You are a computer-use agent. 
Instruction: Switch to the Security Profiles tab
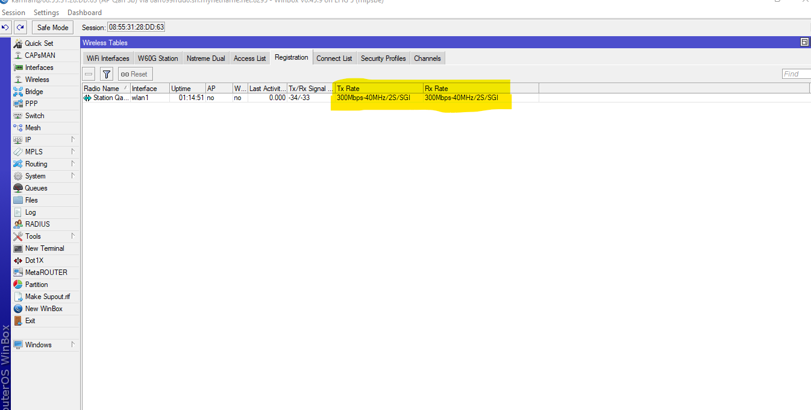pos(383,58)
